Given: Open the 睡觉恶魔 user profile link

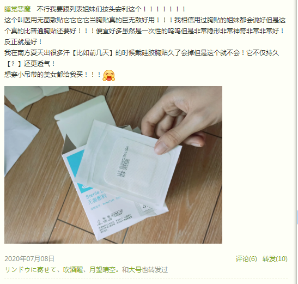Looking at the screenshot, I should pos(17,9).
